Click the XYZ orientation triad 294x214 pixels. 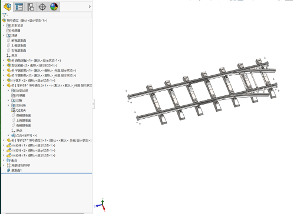101,205
